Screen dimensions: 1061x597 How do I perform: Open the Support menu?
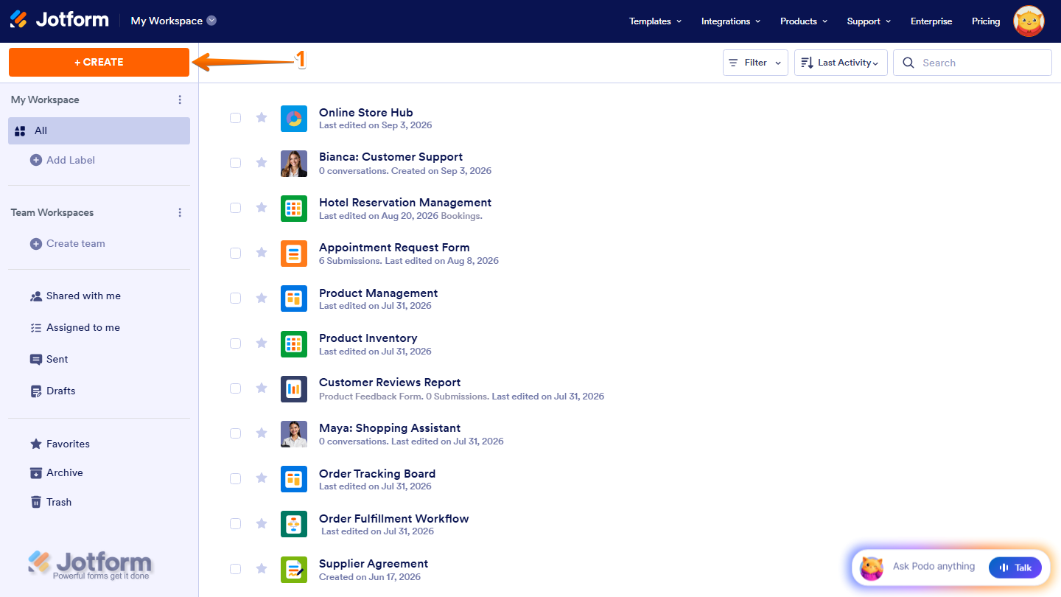(869, 21)
